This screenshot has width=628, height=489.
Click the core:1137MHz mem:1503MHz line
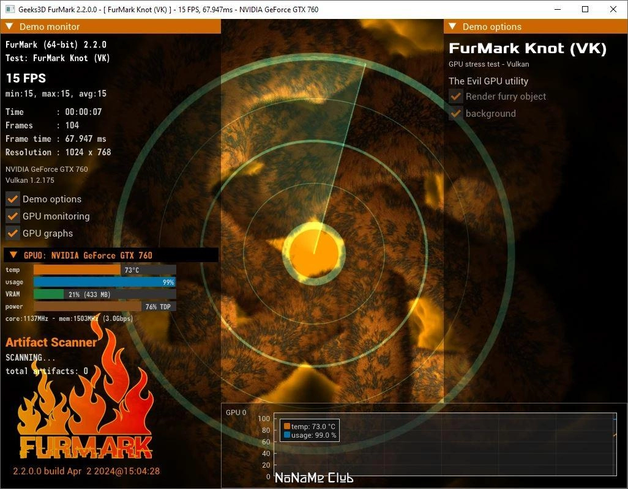coord(69,318)
